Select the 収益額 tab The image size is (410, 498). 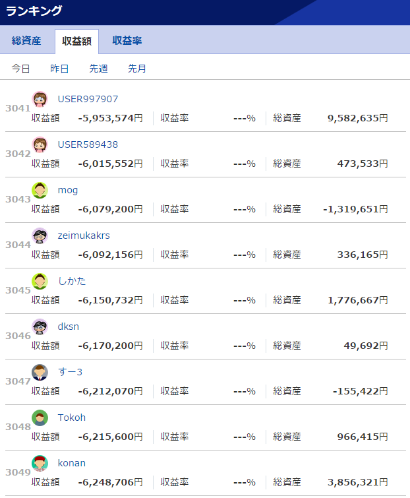coord(76,41)
